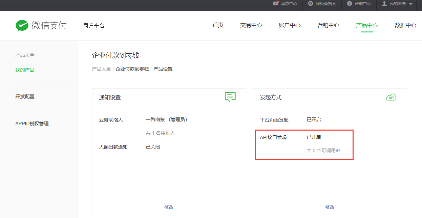Open 营销中心 in top navigation
The height and width of the screenshot is (218, 422).
(328, 25)
